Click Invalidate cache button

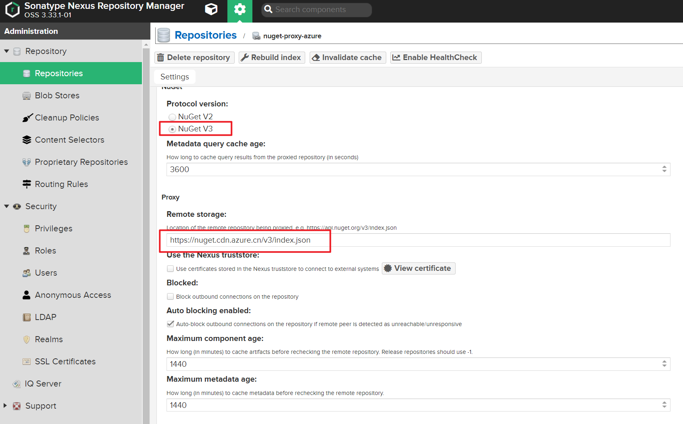(348, 58)
